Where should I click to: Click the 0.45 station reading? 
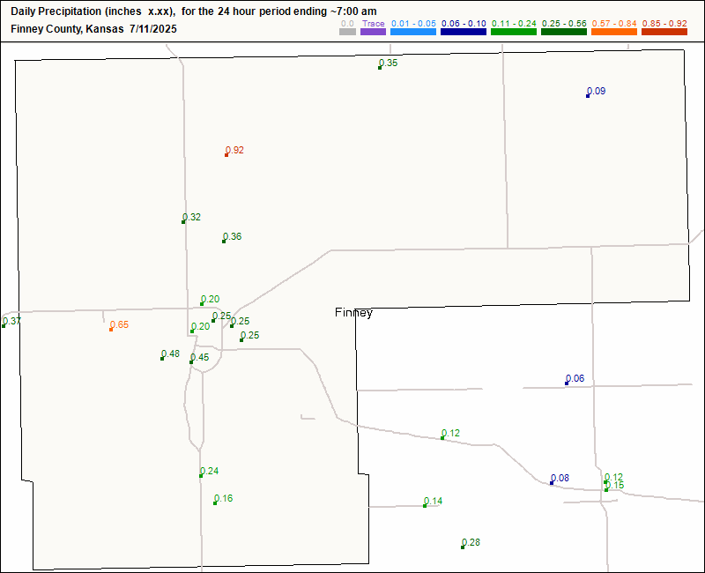click(x=200, y=358)
